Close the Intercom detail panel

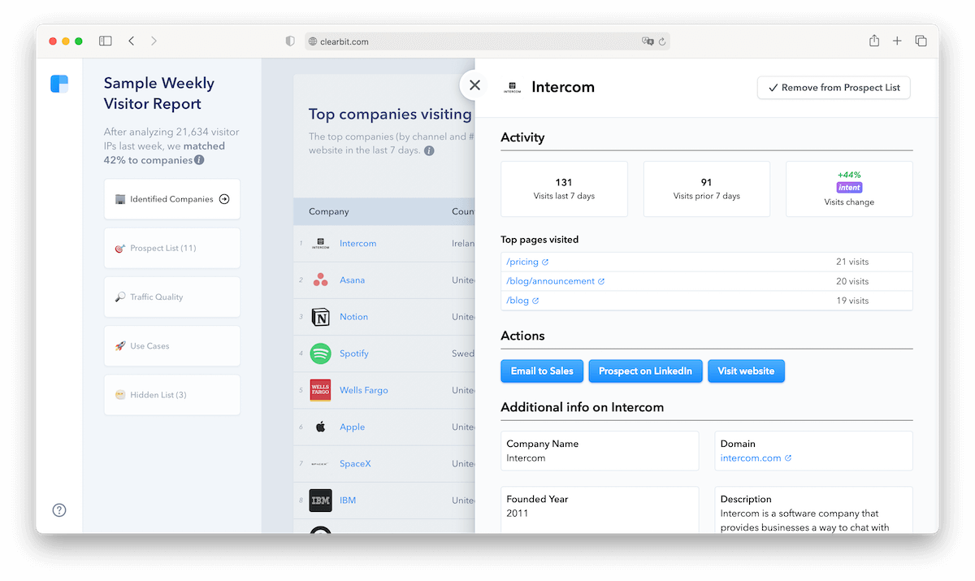click(x=475, y=85)
